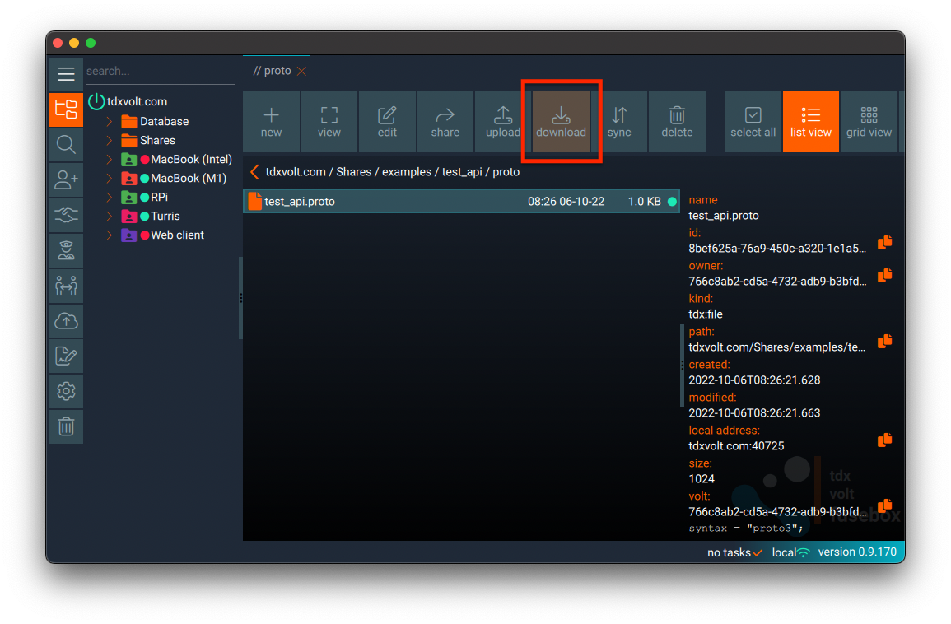Click the tdx:file kind value
The width and height of the screenshot is (951, 624).
pyautogui.click(x=706, y=314)
